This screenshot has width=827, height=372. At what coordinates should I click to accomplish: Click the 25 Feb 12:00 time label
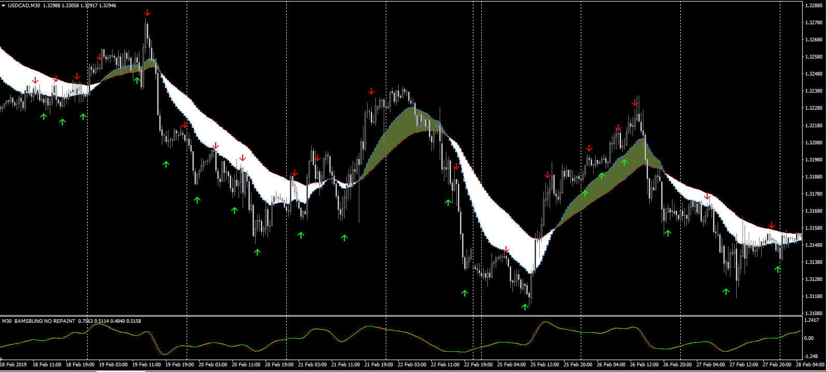[544, 365]
